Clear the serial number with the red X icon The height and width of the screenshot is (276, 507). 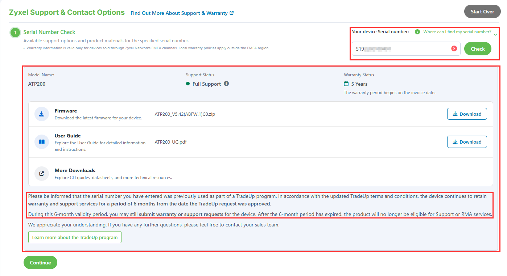pyautogui.click(x=454, y=48)
